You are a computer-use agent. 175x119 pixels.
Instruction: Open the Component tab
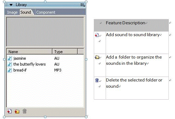pos(46,12)
